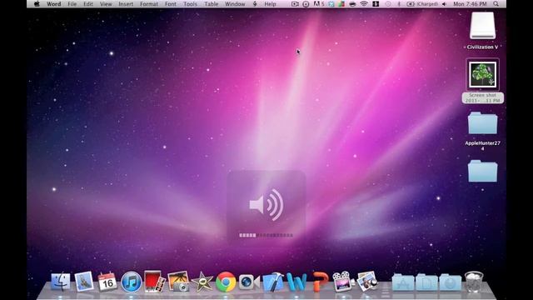
Task: Open the Tools menu
Action: click(191, 4)
